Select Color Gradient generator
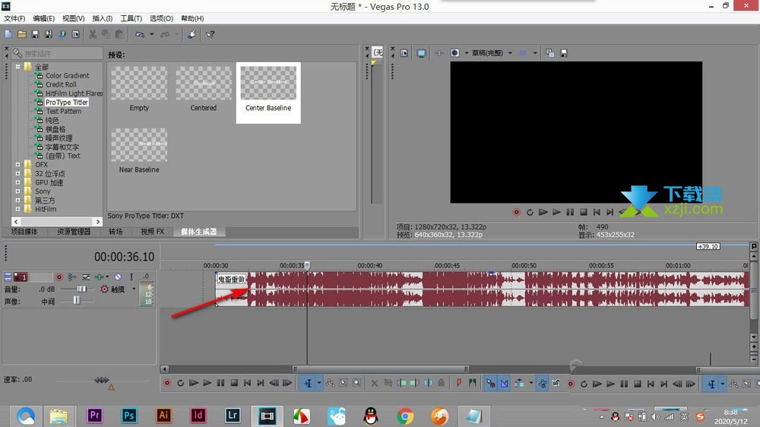The image size is (760, 427). pyautogui.click(x=68, y=76)
